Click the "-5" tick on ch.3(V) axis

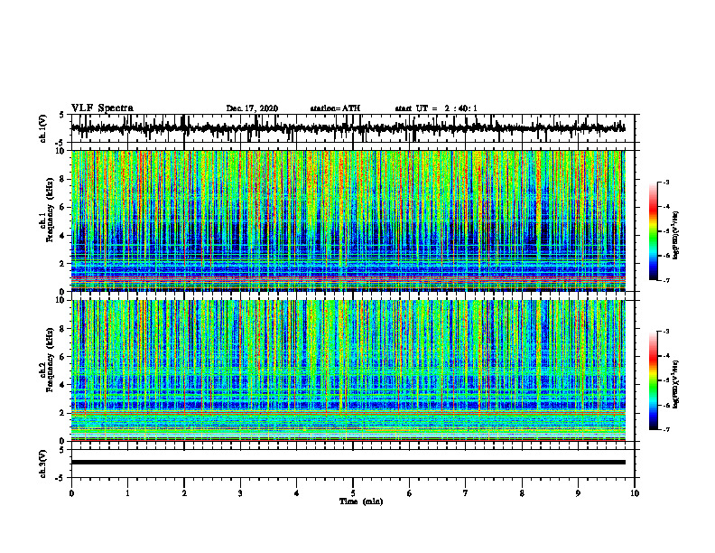tap(61, 478)
